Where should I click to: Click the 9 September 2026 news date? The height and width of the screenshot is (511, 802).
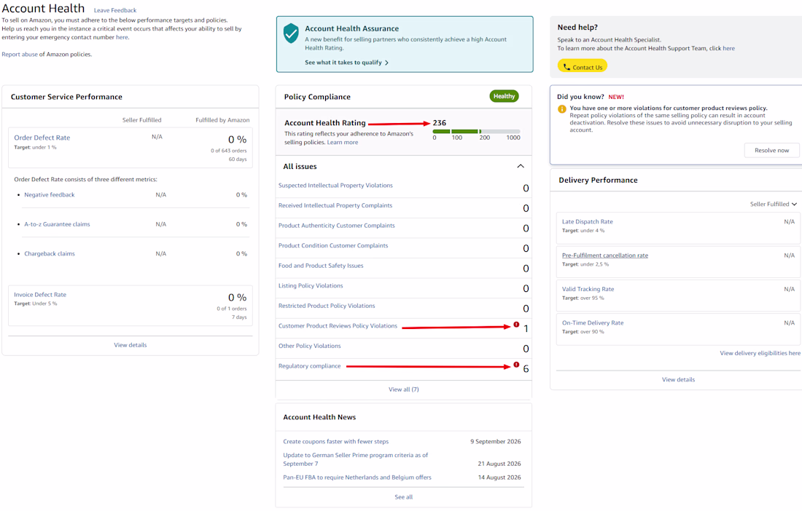[496, 442]
